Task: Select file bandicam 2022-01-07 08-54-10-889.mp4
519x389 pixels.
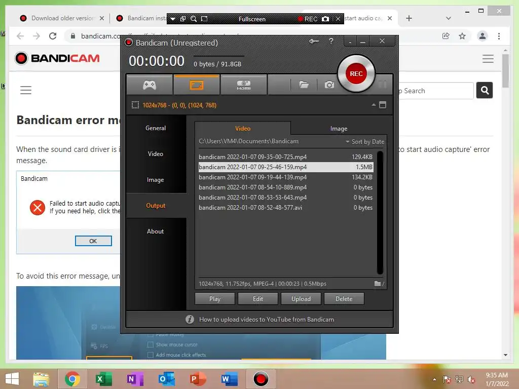Action: pos(286,187)
